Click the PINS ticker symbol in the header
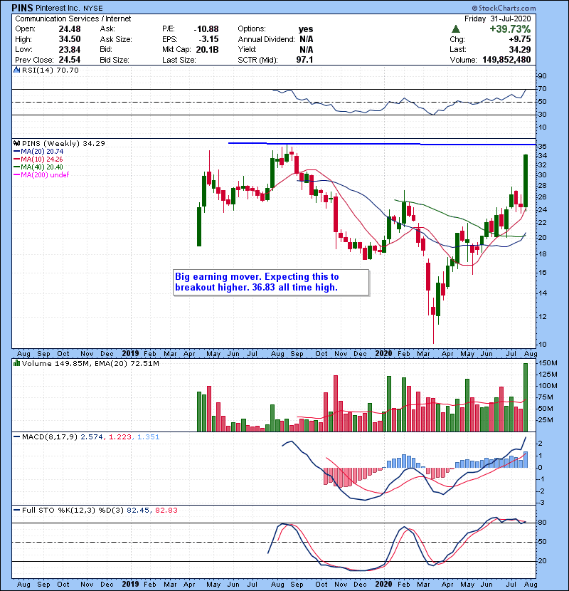569x591 pixels. pos(22,8)
